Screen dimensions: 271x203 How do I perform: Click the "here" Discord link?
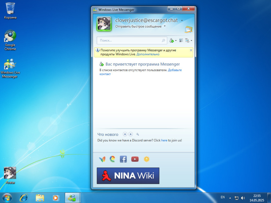(164, 140)
